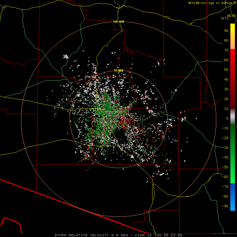
Task: Click the -30 value on the velocity scale
Action: (x=225, y=148)
